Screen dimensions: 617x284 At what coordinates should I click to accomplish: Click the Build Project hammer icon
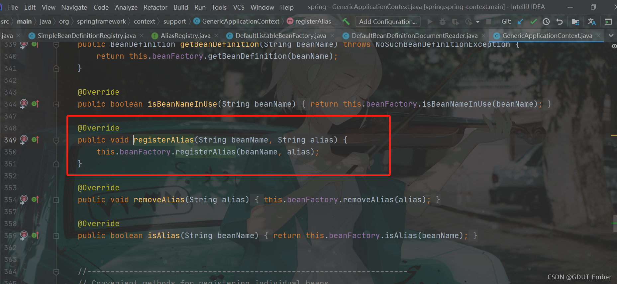click(346, 22)
